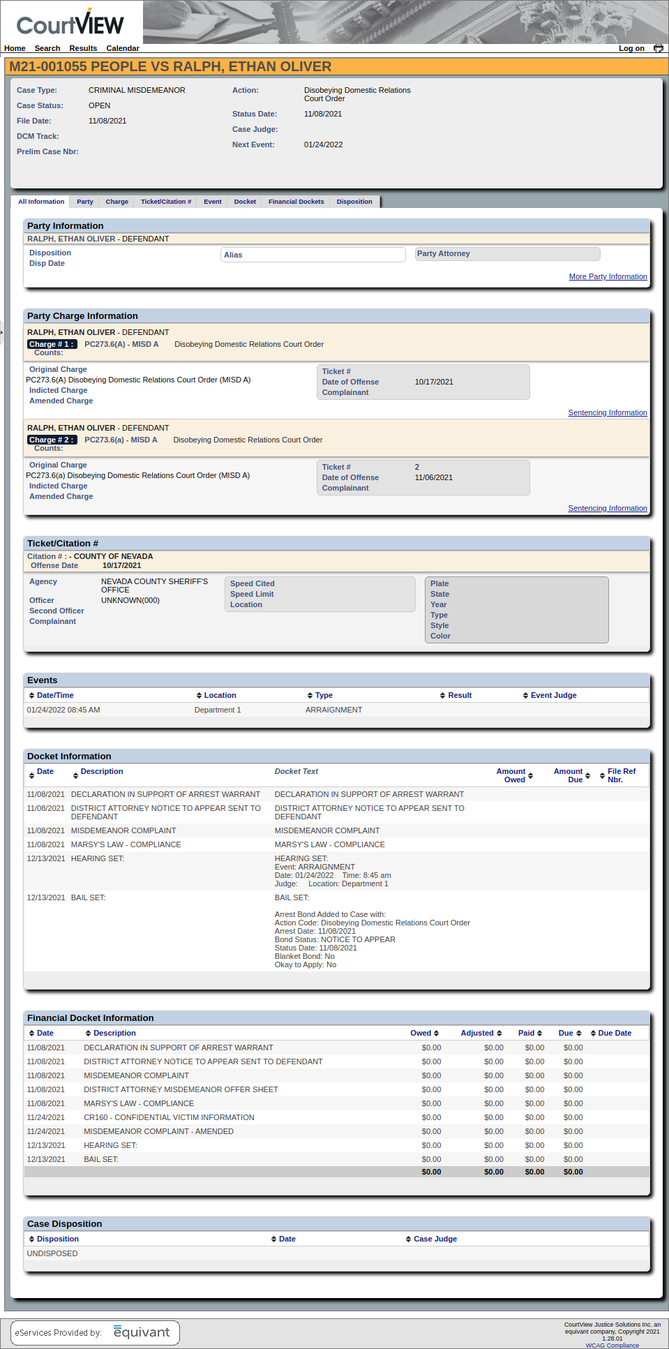Image resolution: width=669 pixels, height=1349 pixels.
Task: Click ARRAIGNMENT event type cell
Action: [334, 710]
